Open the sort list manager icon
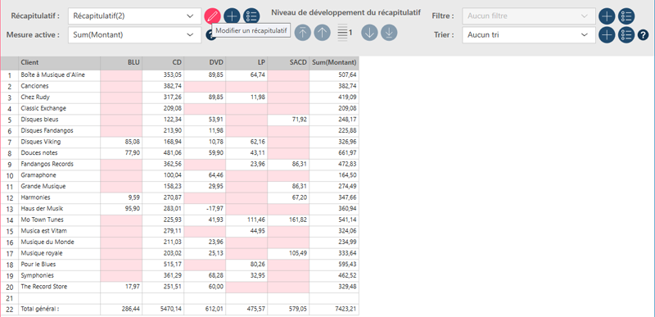655x317 pixels. pos(626,35)
